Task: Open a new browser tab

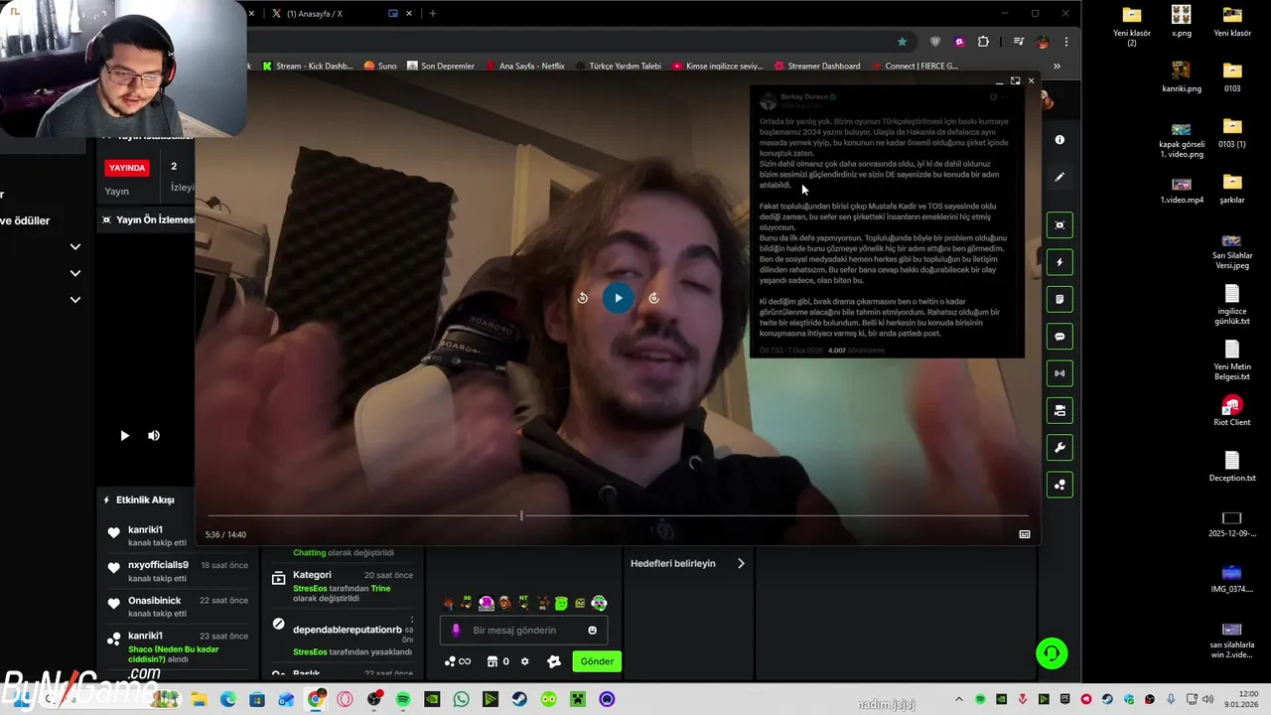Action: [433, 14]
